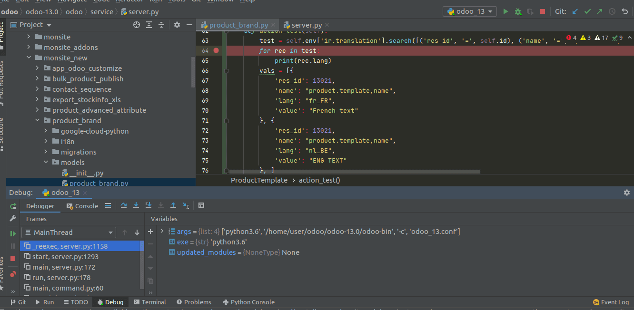Image resolution: width=634 pixels, height=310 pixels.
Task: Hide the Project panel with minus icon
Action: tap(189, 25)
